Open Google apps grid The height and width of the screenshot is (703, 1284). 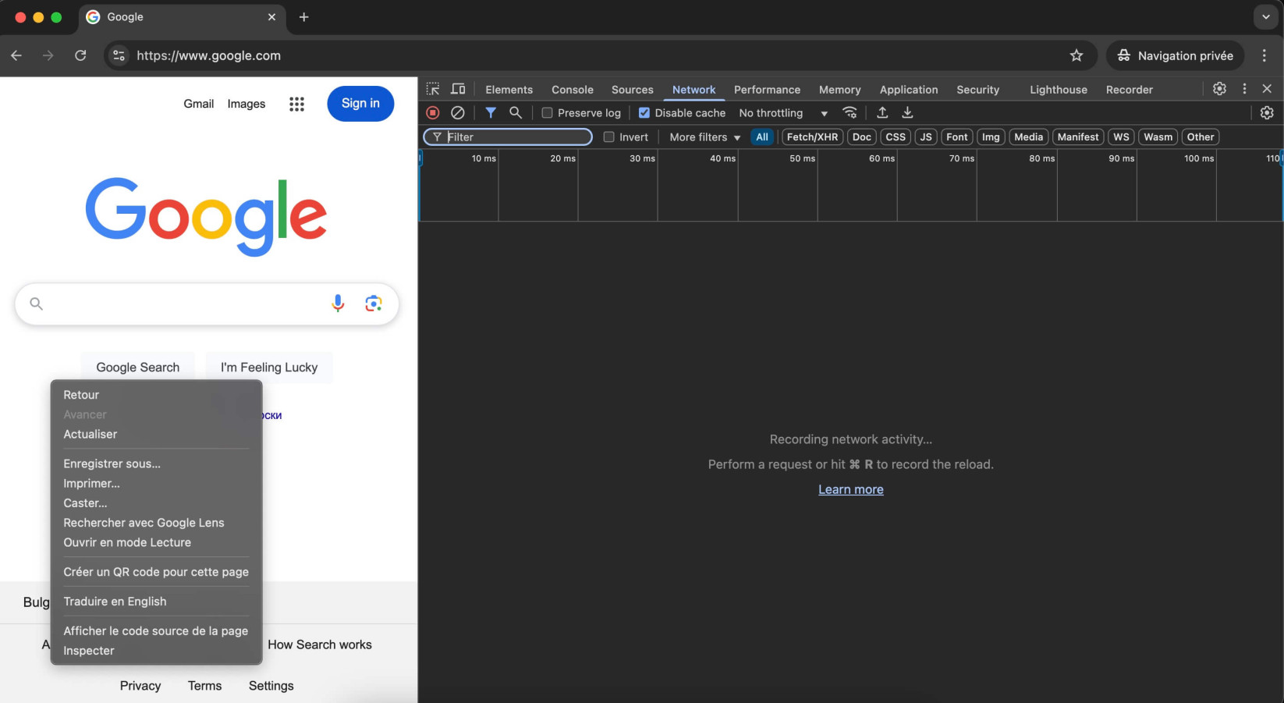pos(296,104)
